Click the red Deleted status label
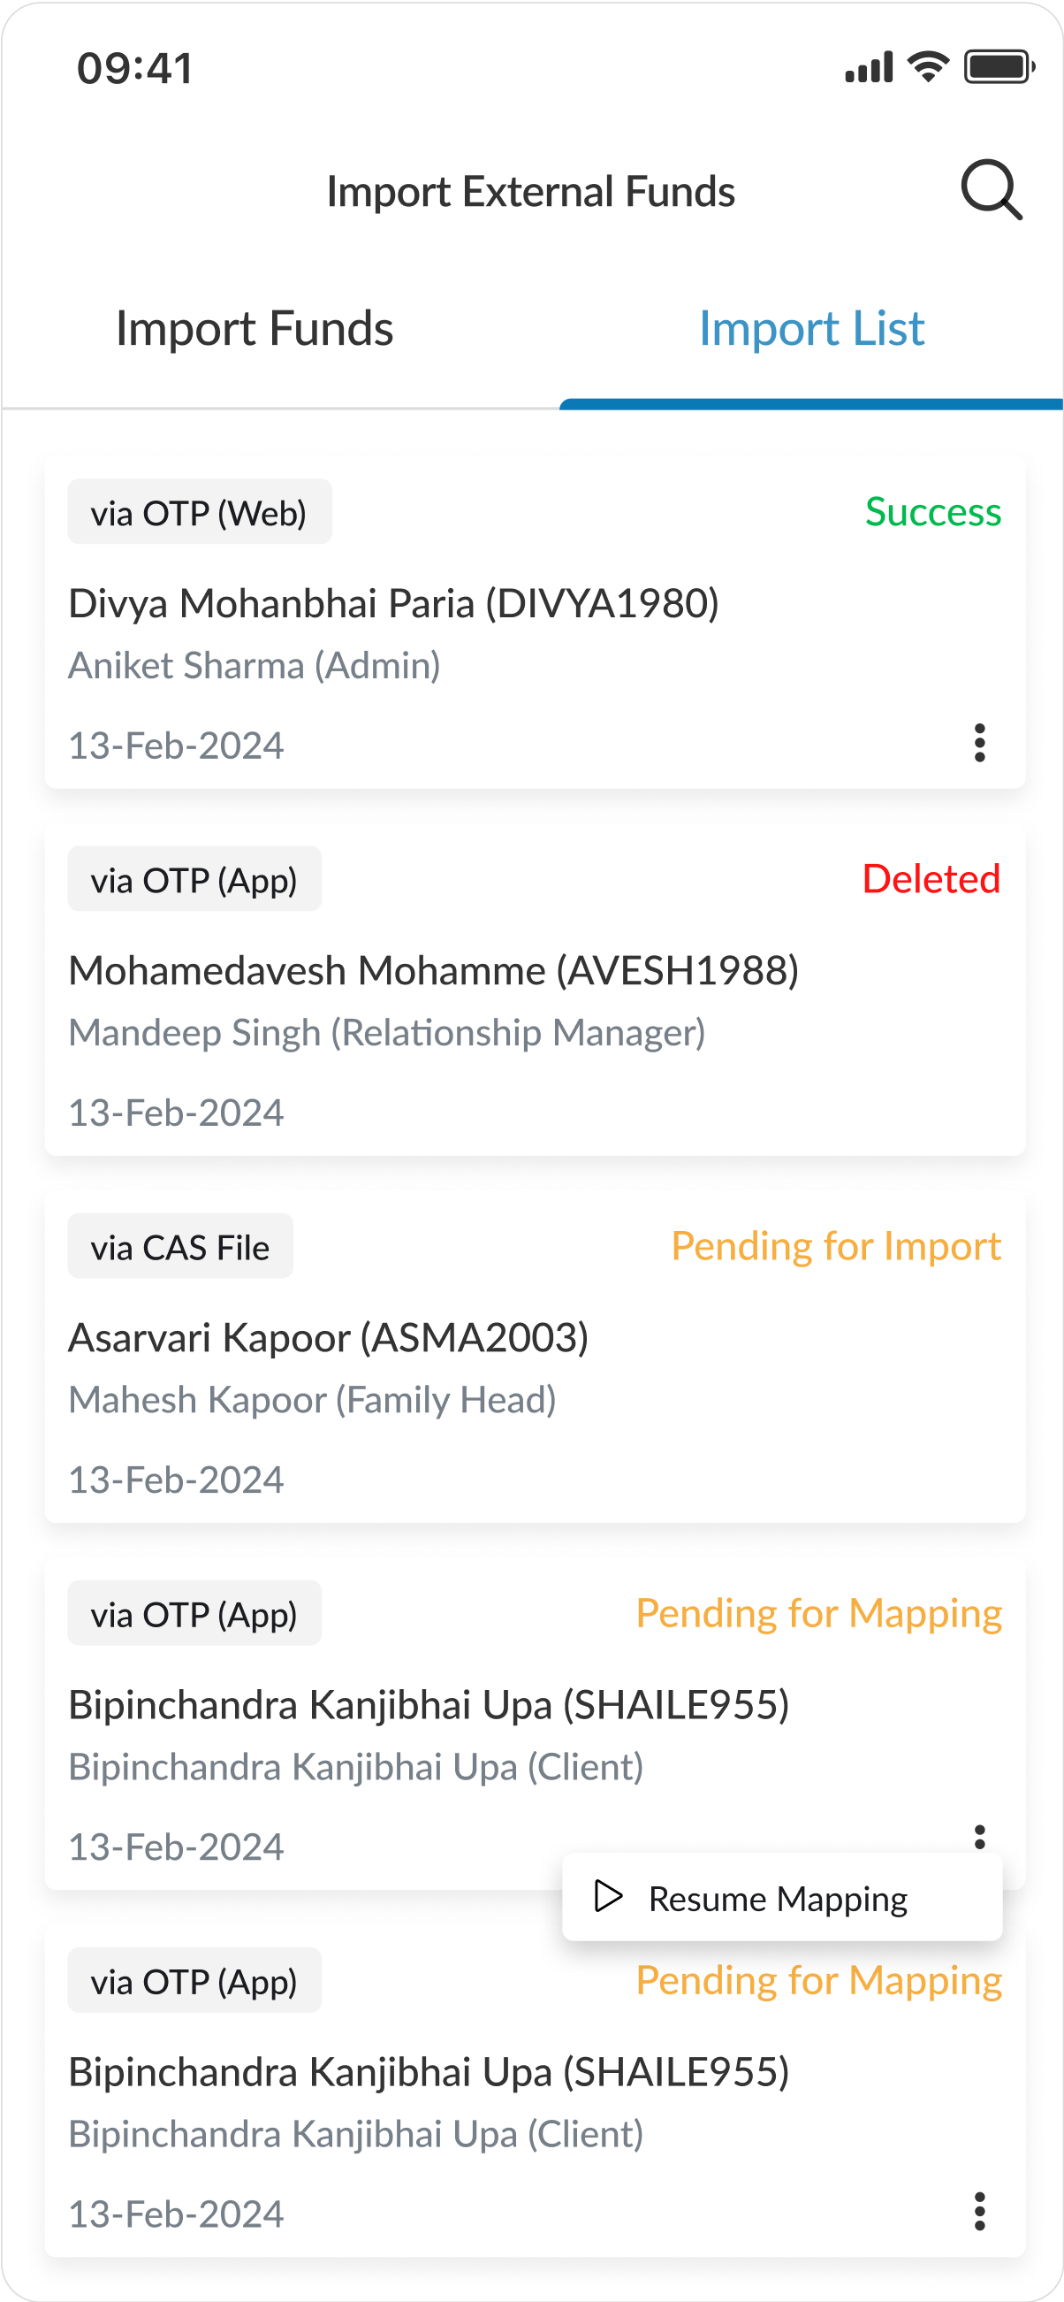Image resolution: width=1064 pixels, height=2302 pixels. click(931, 879)
